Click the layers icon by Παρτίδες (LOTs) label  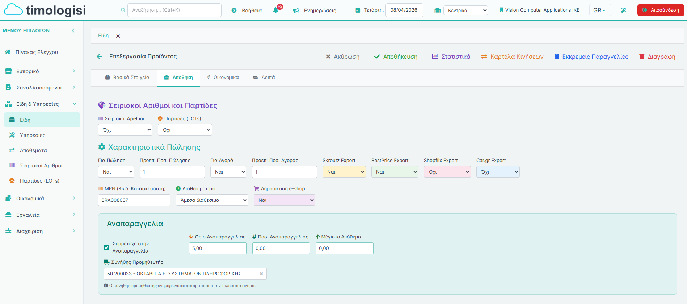pyautogui.click(x=160, y=118)
